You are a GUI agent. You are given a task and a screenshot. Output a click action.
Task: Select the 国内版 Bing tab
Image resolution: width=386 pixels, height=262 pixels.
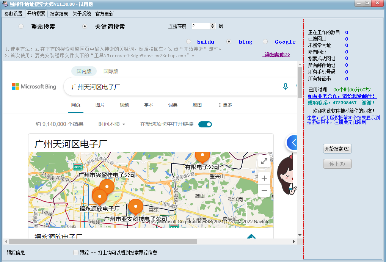pyautogui.click(x=84, y=71)
